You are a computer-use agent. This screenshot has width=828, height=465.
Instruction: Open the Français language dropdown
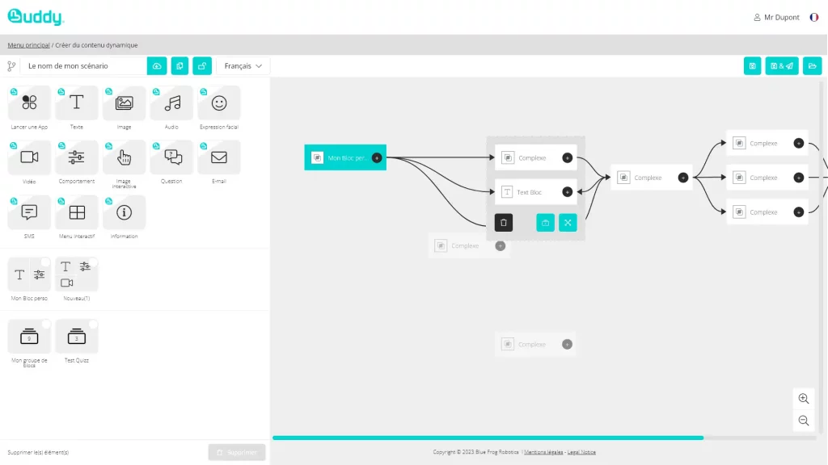pyautogui.click(x=243, y=66)
